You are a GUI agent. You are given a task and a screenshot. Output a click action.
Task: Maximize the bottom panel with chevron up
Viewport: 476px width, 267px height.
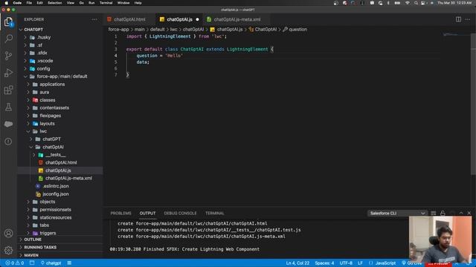[x=461, y=213]
